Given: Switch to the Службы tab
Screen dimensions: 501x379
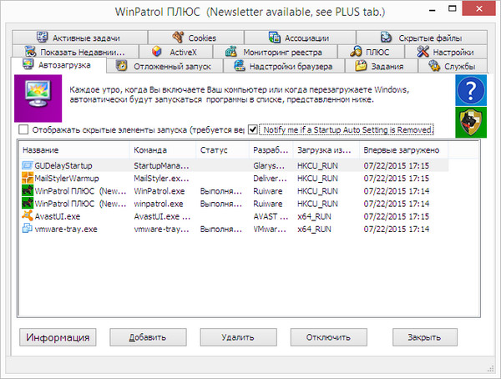Looking at the screenshot, I should pos(453,66).
